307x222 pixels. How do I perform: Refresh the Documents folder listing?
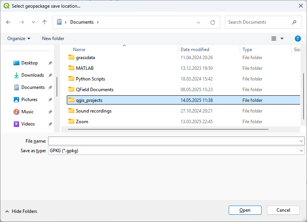(213, 23)
